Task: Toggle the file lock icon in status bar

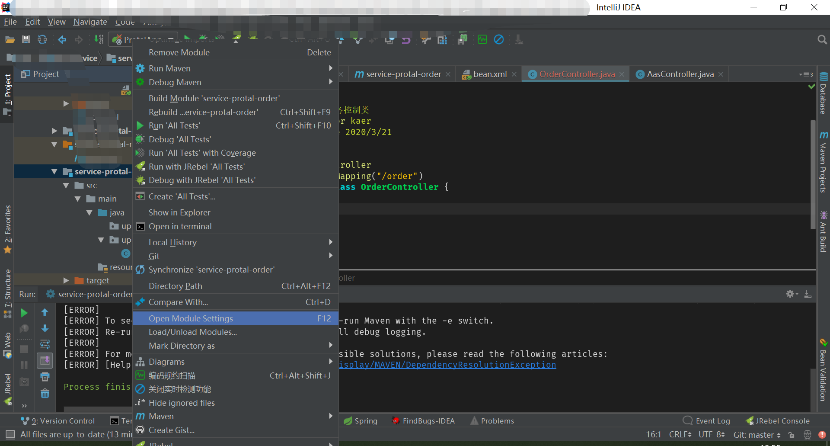Action: (x=792, y=435)
